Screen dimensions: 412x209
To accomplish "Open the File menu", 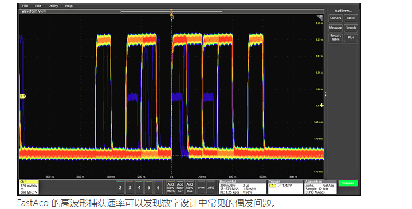I will click(25, 6).
